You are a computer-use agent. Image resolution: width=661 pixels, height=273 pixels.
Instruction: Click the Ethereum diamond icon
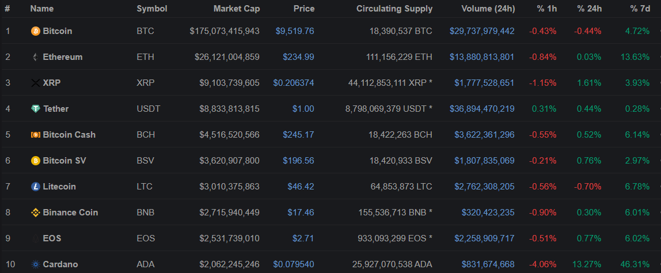(x=36, y=57)
